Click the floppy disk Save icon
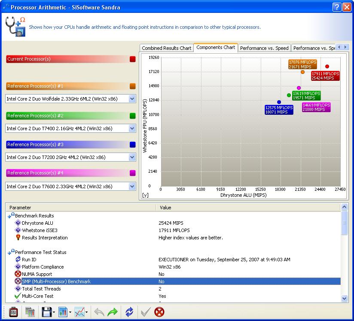The width and height of the screenshot is (354, 321). tap(46, 312)
